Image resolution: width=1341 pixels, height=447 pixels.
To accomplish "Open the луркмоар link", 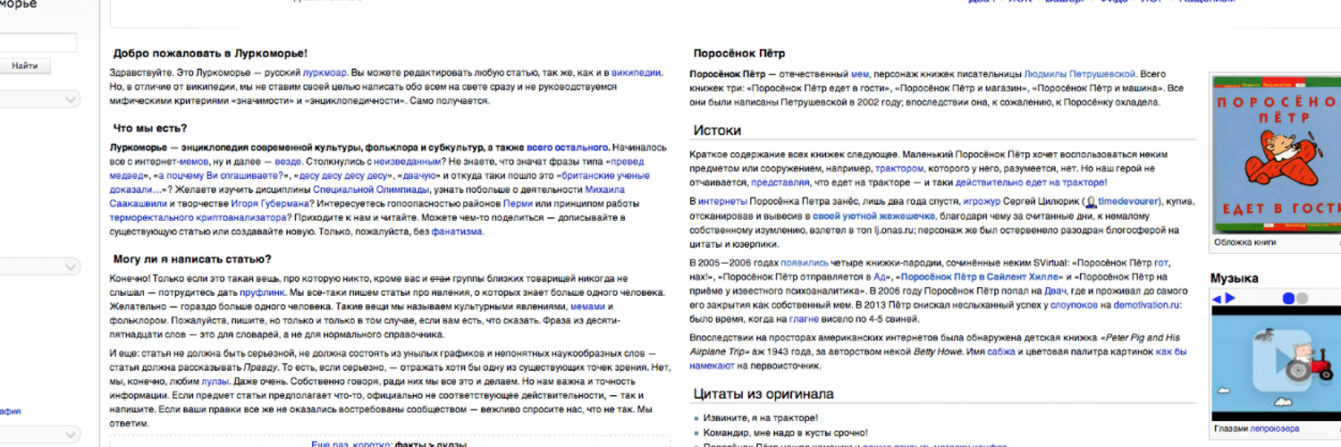I will tap(323, 72).
